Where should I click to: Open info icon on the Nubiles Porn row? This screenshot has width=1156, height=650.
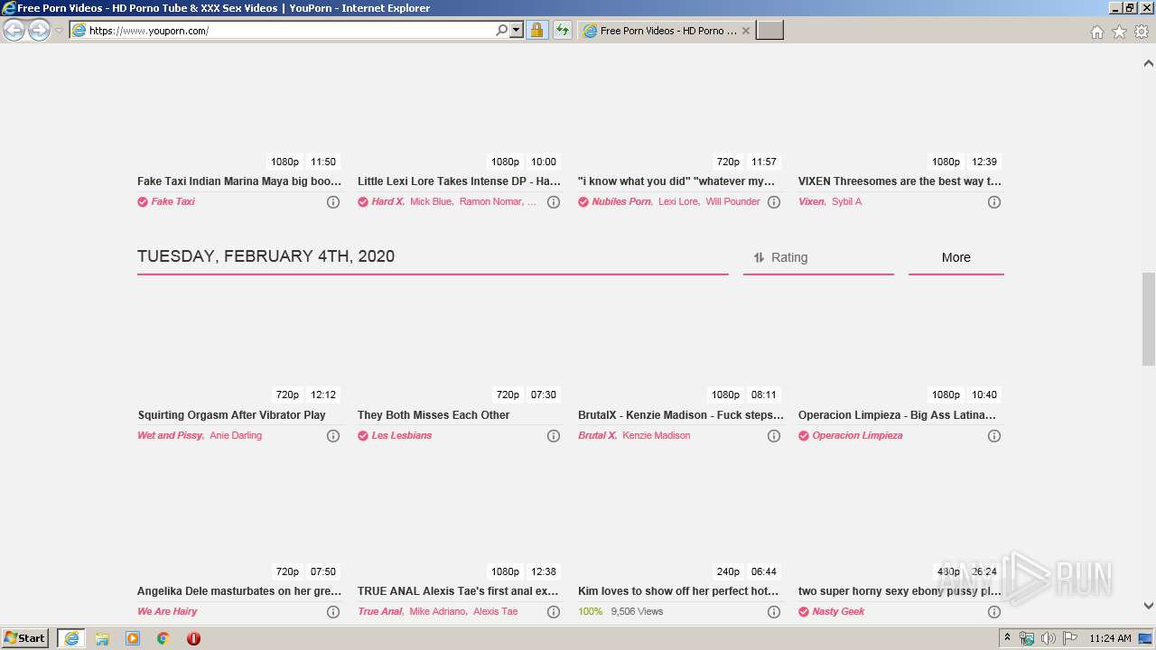pyautogui.click(x=774, y=202)
